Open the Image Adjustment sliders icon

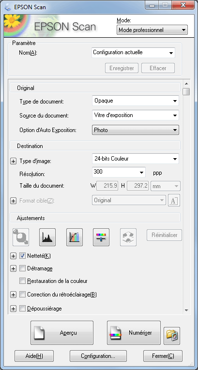click(101, 237)
